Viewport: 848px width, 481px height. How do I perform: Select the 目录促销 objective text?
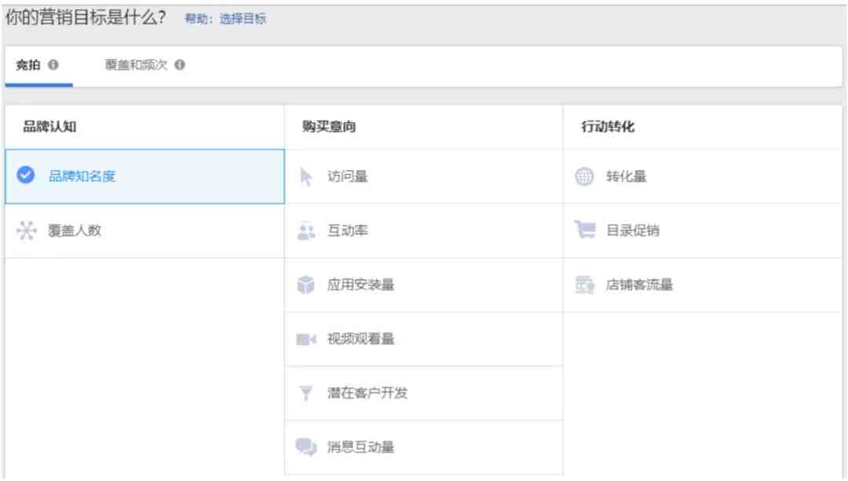(x=632, y=230)
